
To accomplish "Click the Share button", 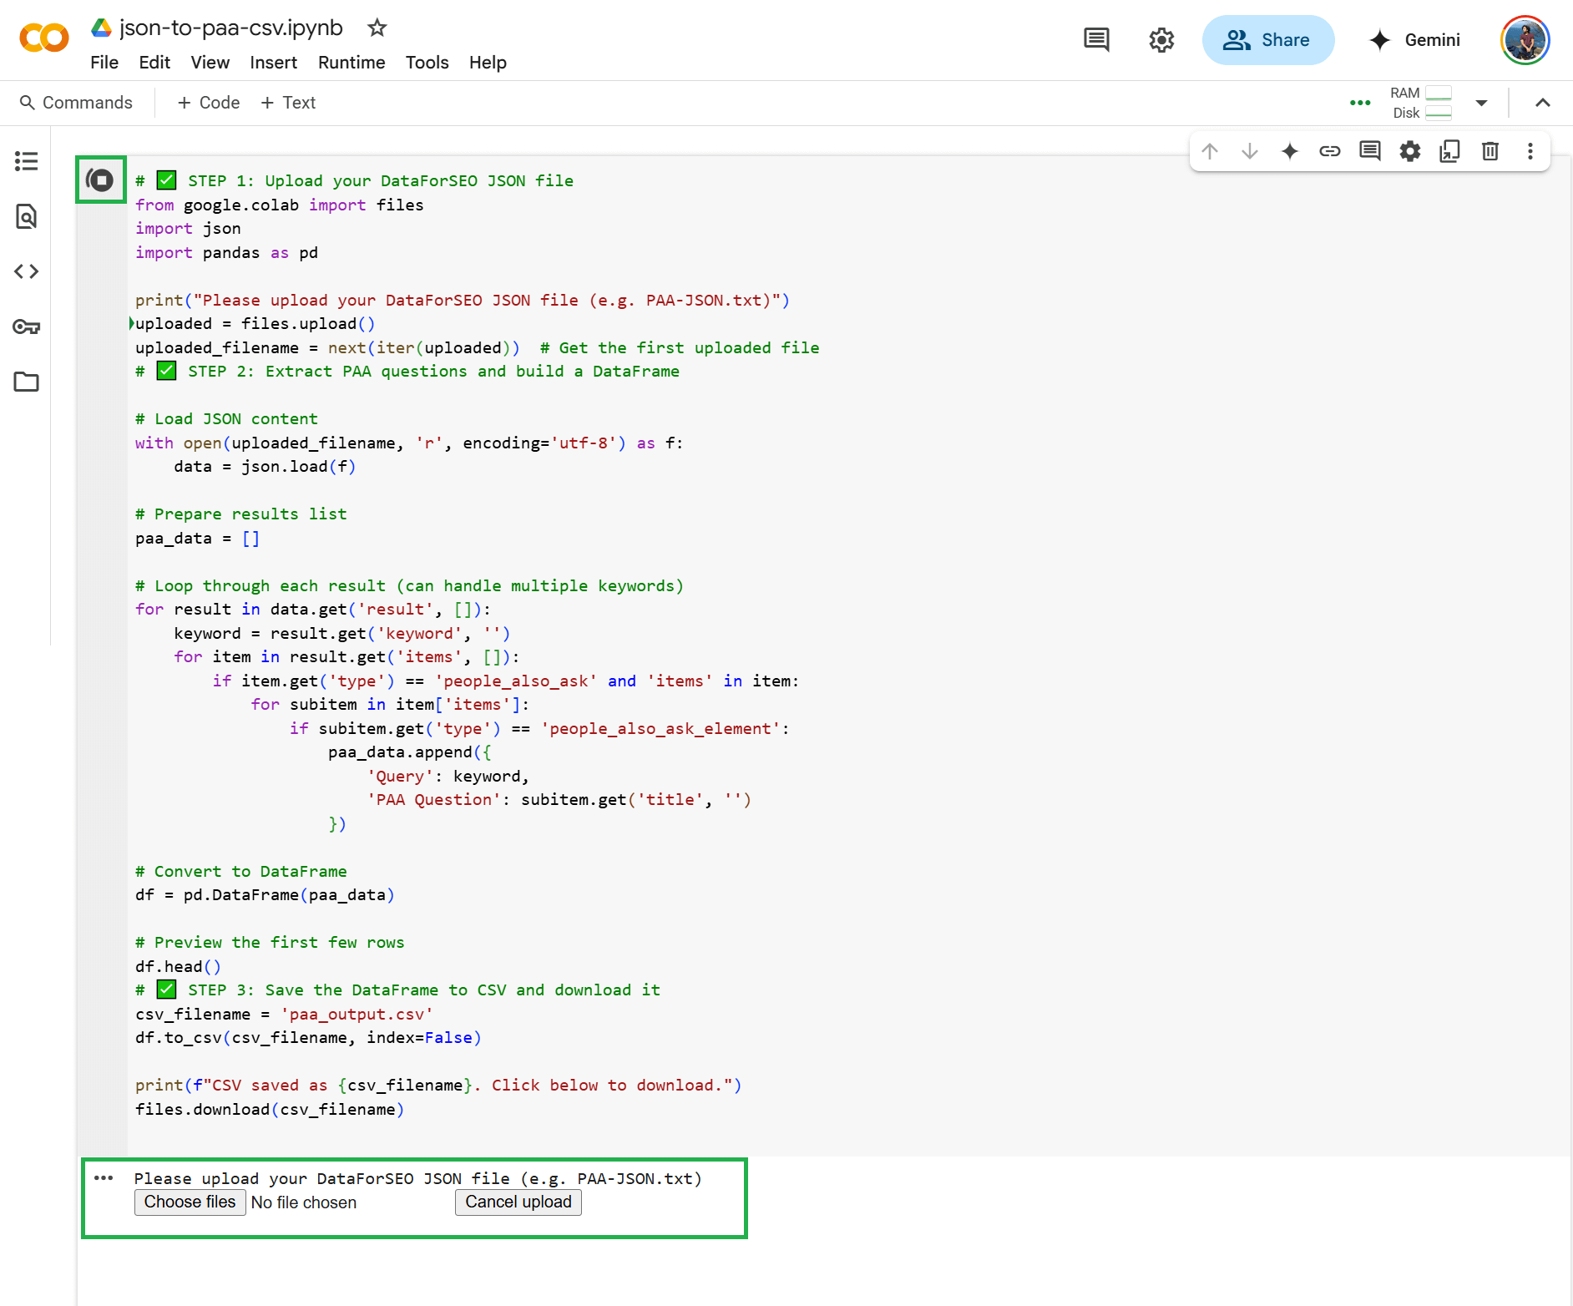I will tap(1268, 40).
